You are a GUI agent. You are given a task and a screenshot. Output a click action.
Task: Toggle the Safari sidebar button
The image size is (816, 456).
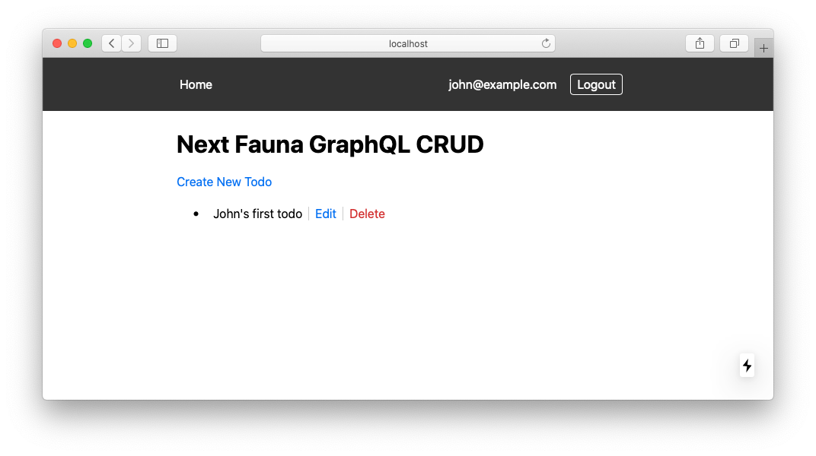[x=162, y=43]
